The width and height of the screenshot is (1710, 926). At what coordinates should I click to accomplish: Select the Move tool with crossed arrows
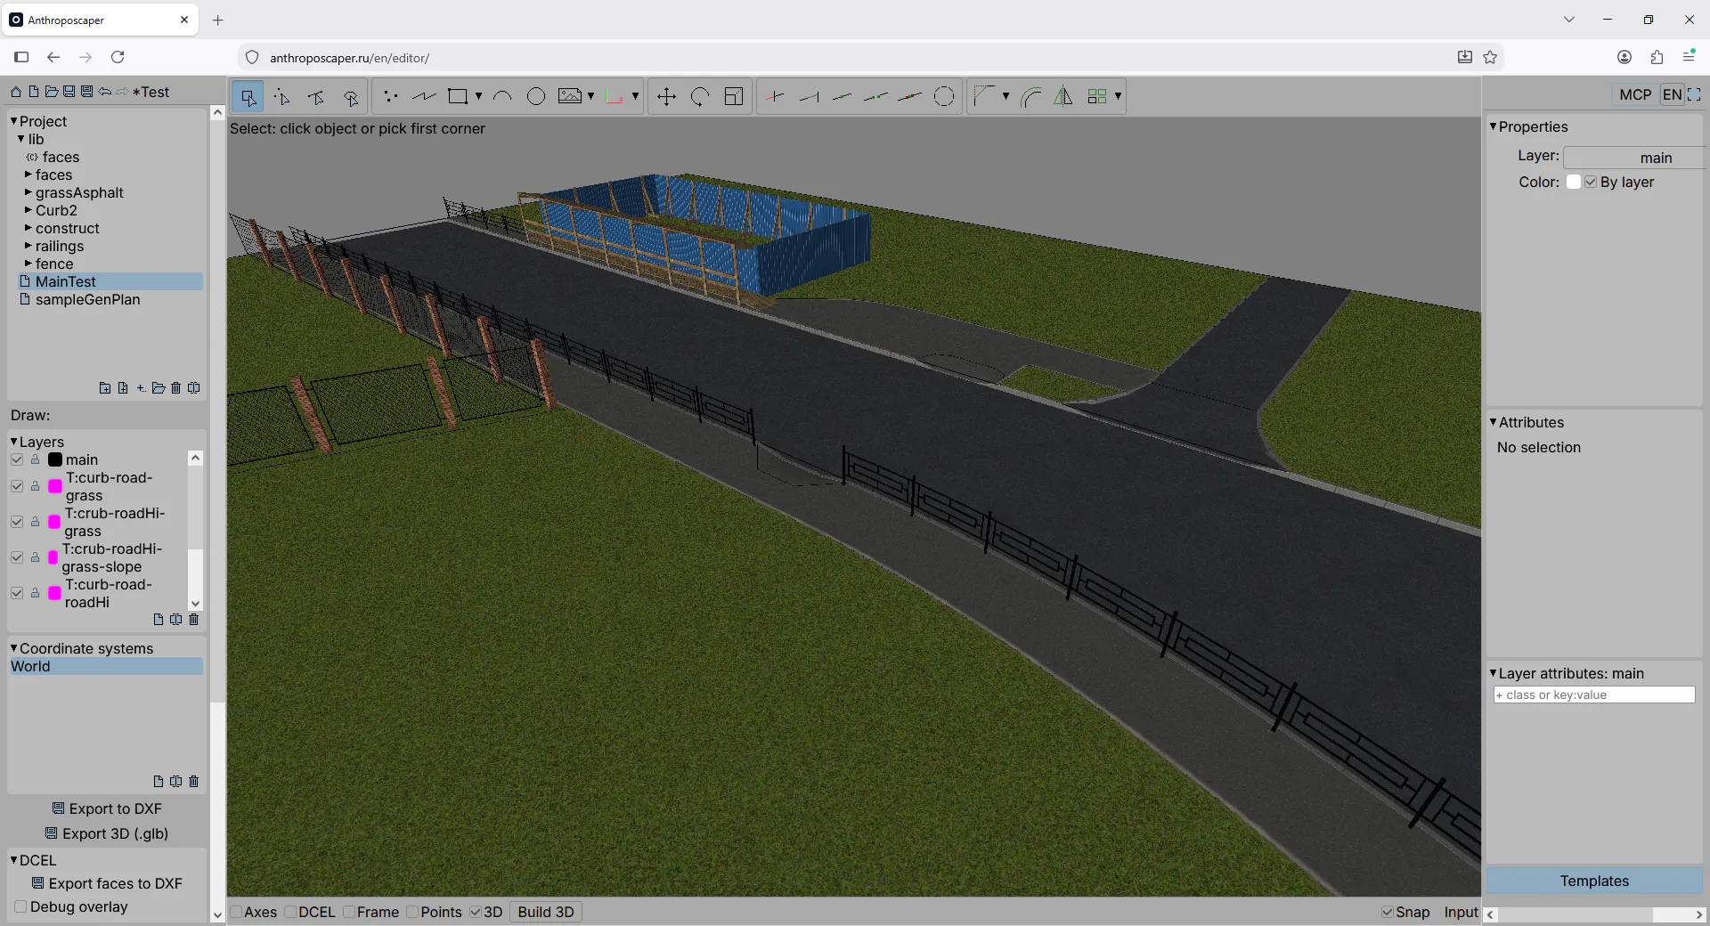coord(666,96)
